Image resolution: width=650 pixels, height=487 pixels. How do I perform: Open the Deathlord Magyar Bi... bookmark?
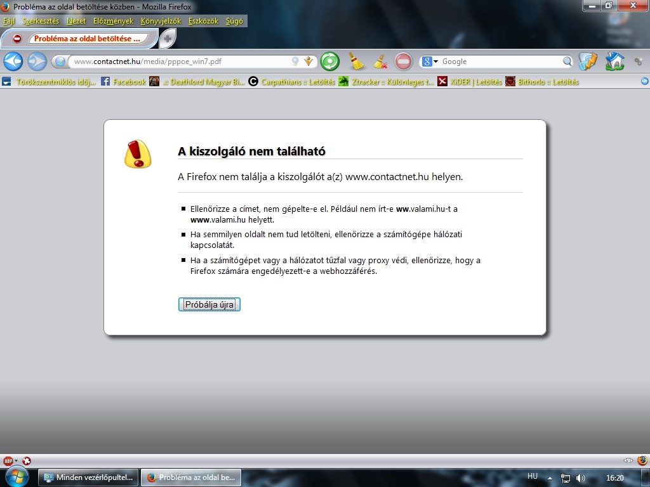click(x=197, y=82)
